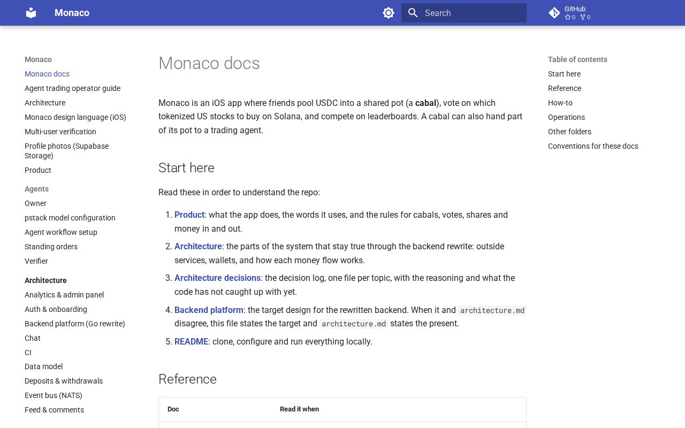Jump to Other folders section

(x=569, y=132)
